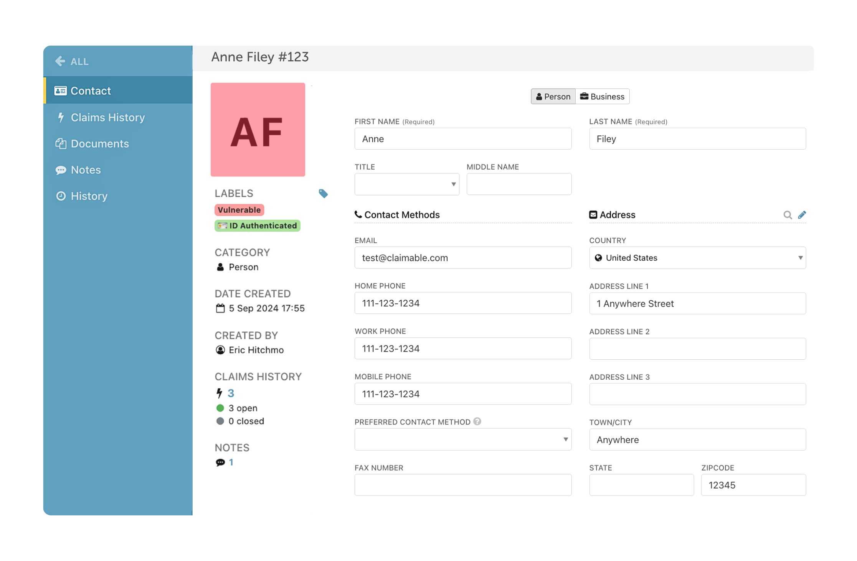The image size is (857, 561).
Task: Click the green open status dot
Action: (220, 408)
